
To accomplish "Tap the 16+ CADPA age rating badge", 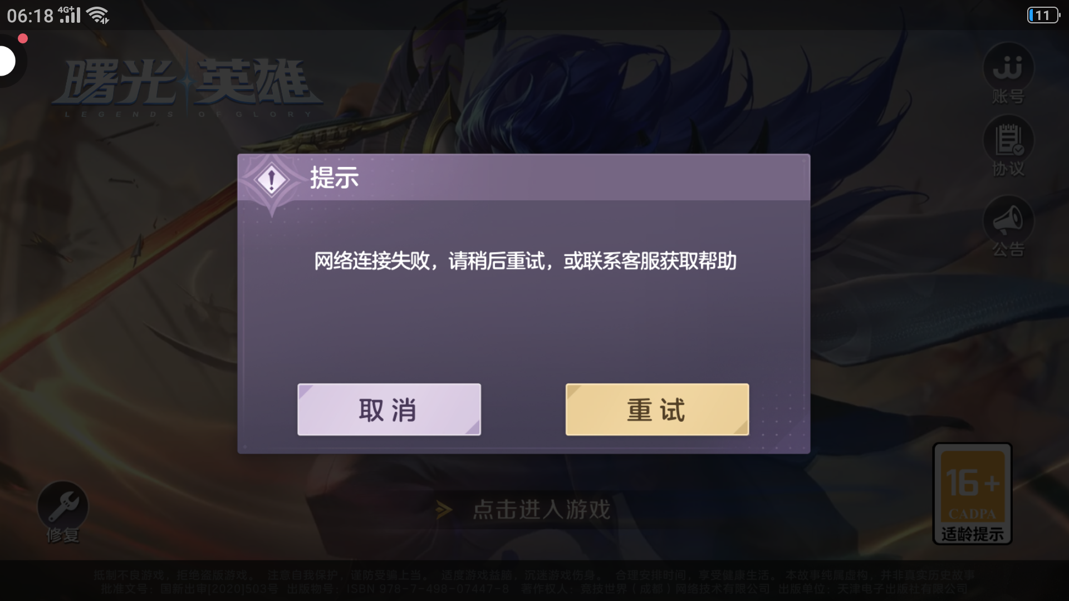I will point(972,494).
